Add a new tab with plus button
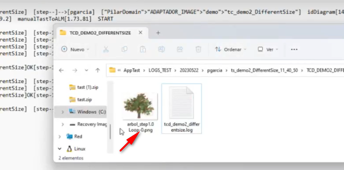 158,33
